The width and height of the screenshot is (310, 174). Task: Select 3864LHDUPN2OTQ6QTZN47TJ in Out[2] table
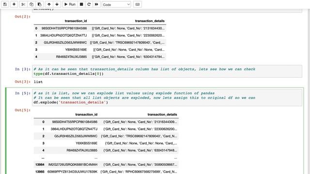(63, 35)
